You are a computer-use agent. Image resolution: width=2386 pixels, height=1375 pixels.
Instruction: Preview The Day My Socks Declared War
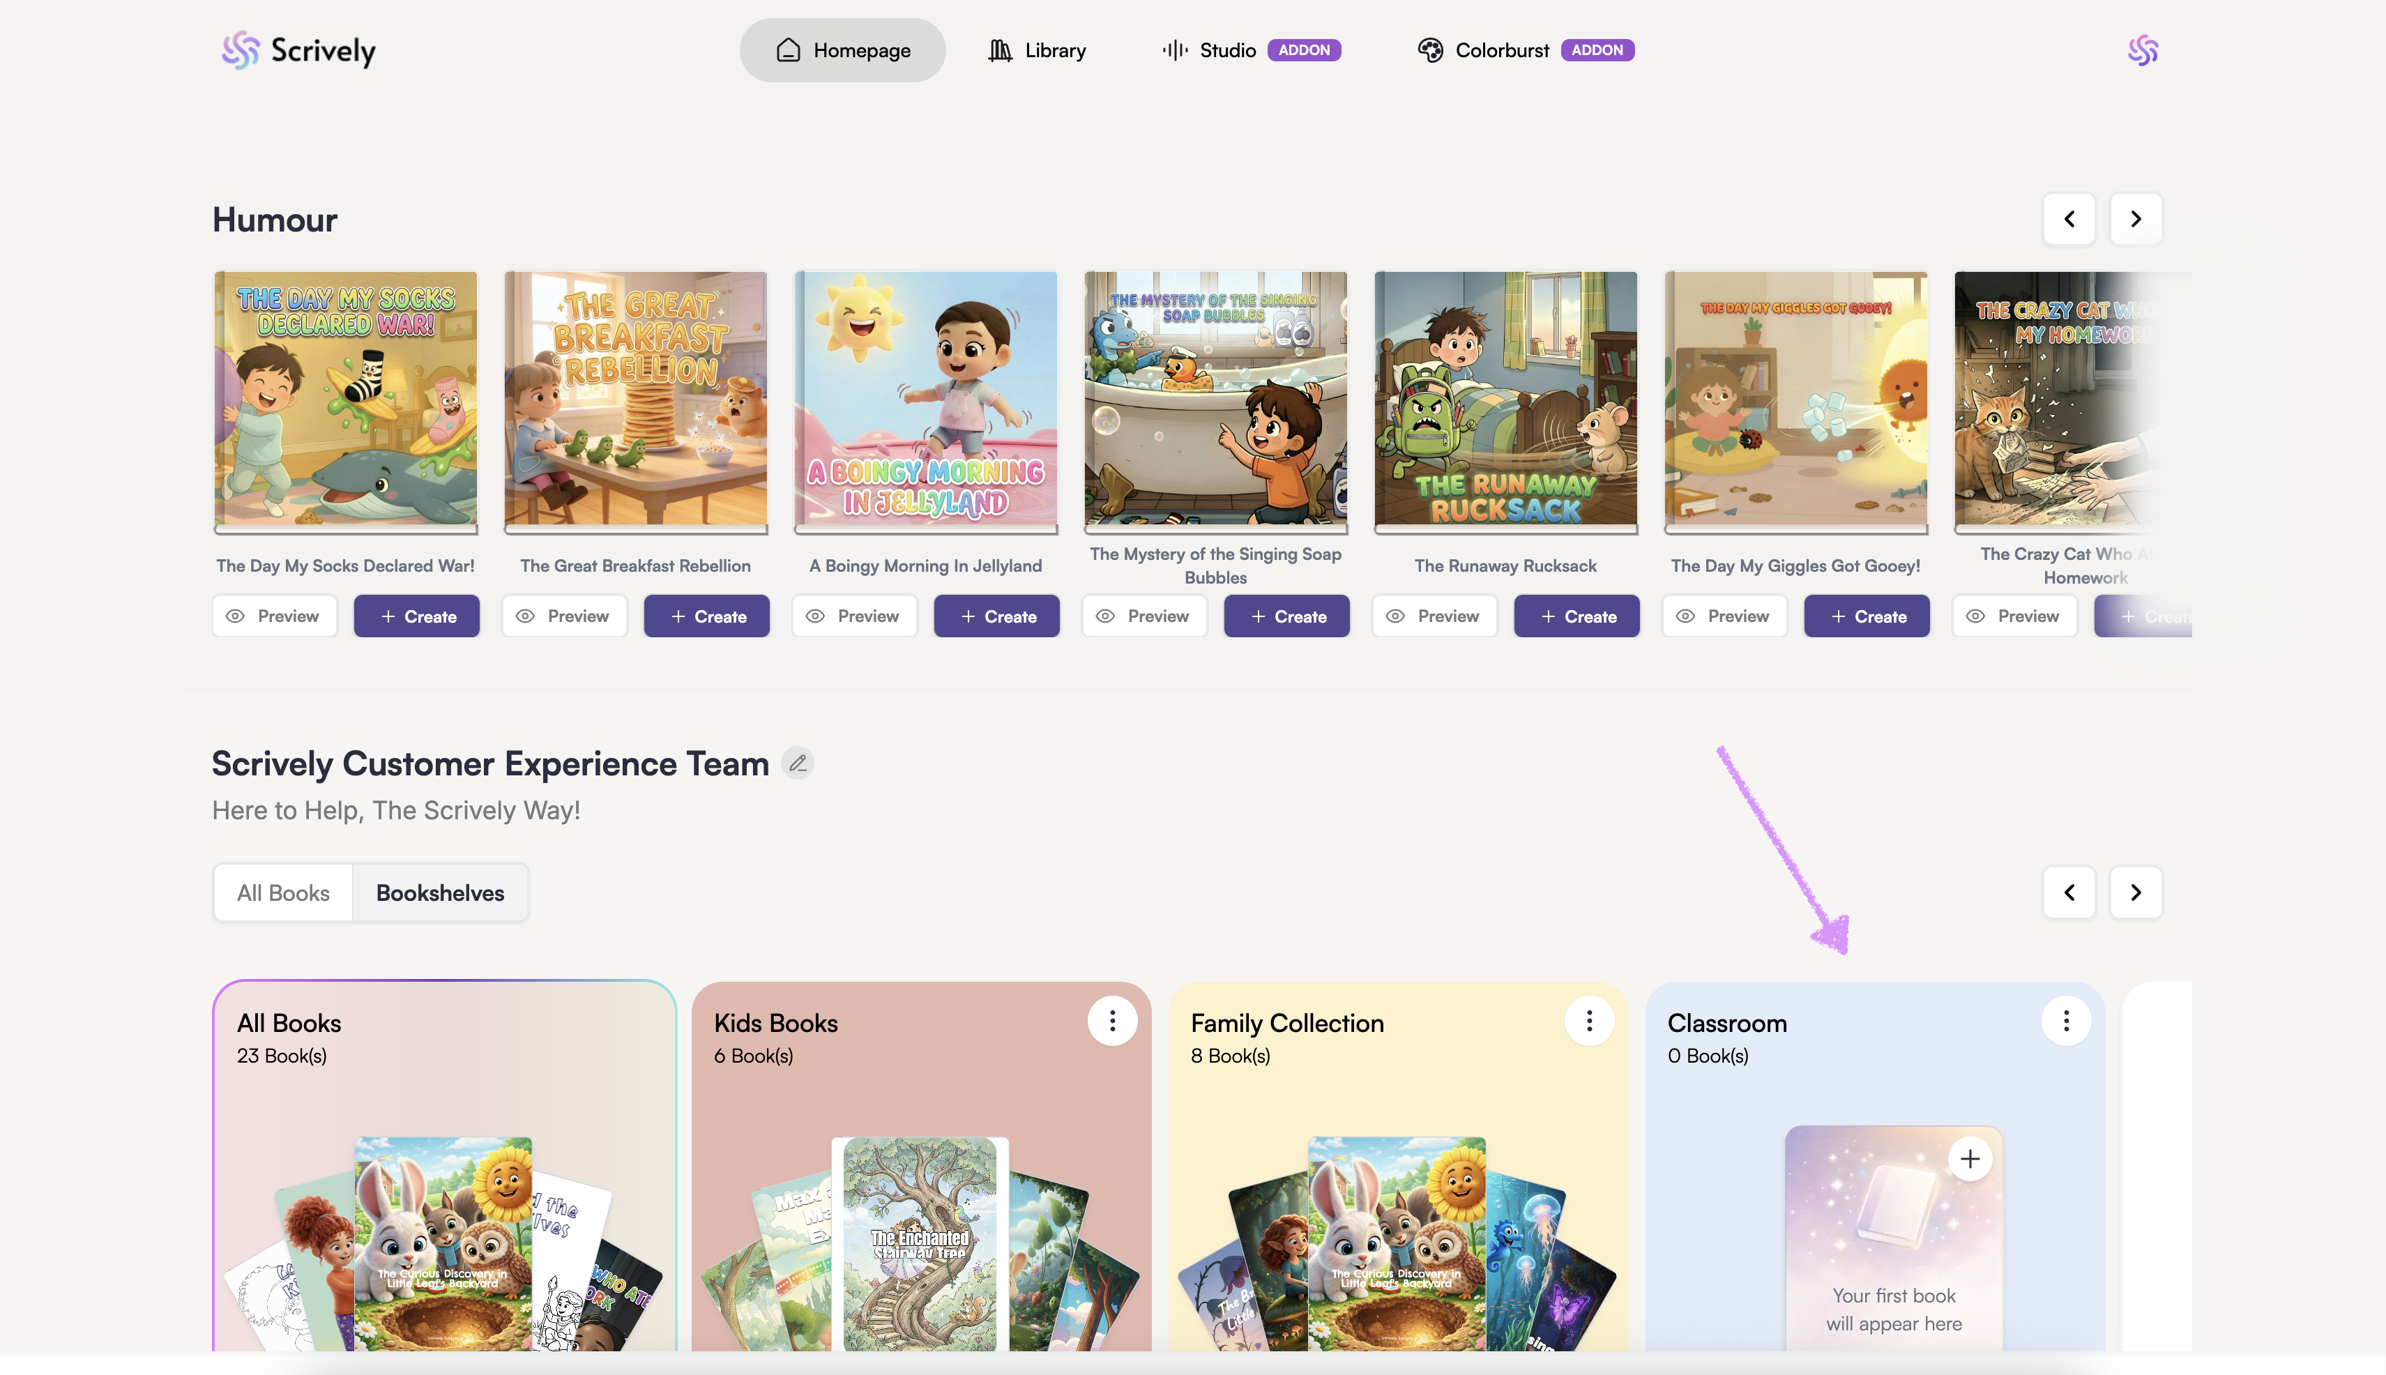[274, 616]
